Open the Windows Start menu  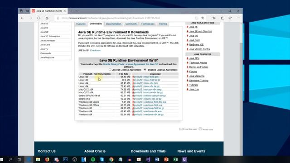point(1,159)
